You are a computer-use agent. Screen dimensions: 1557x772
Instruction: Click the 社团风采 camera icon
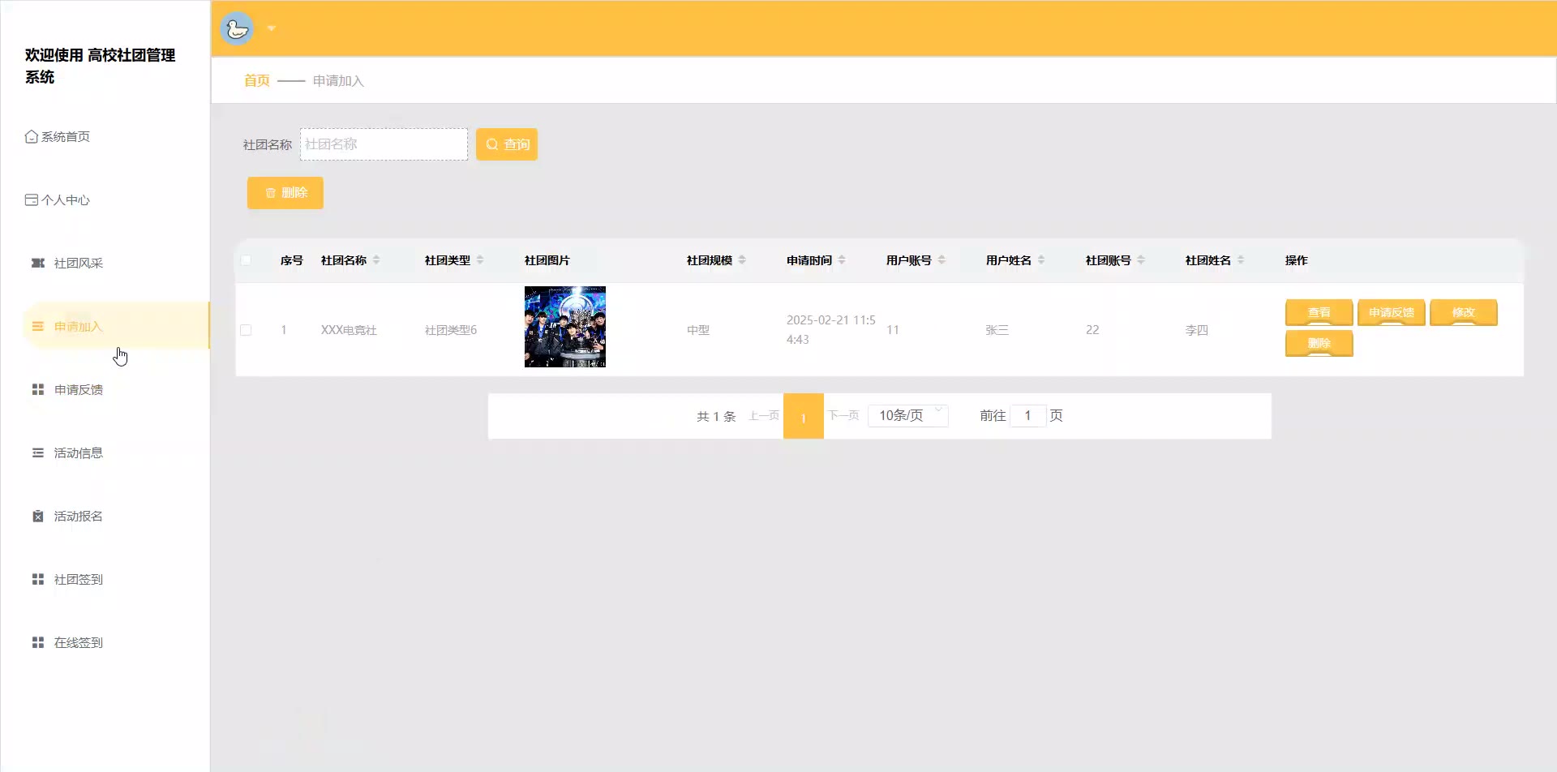coord(37,264)
